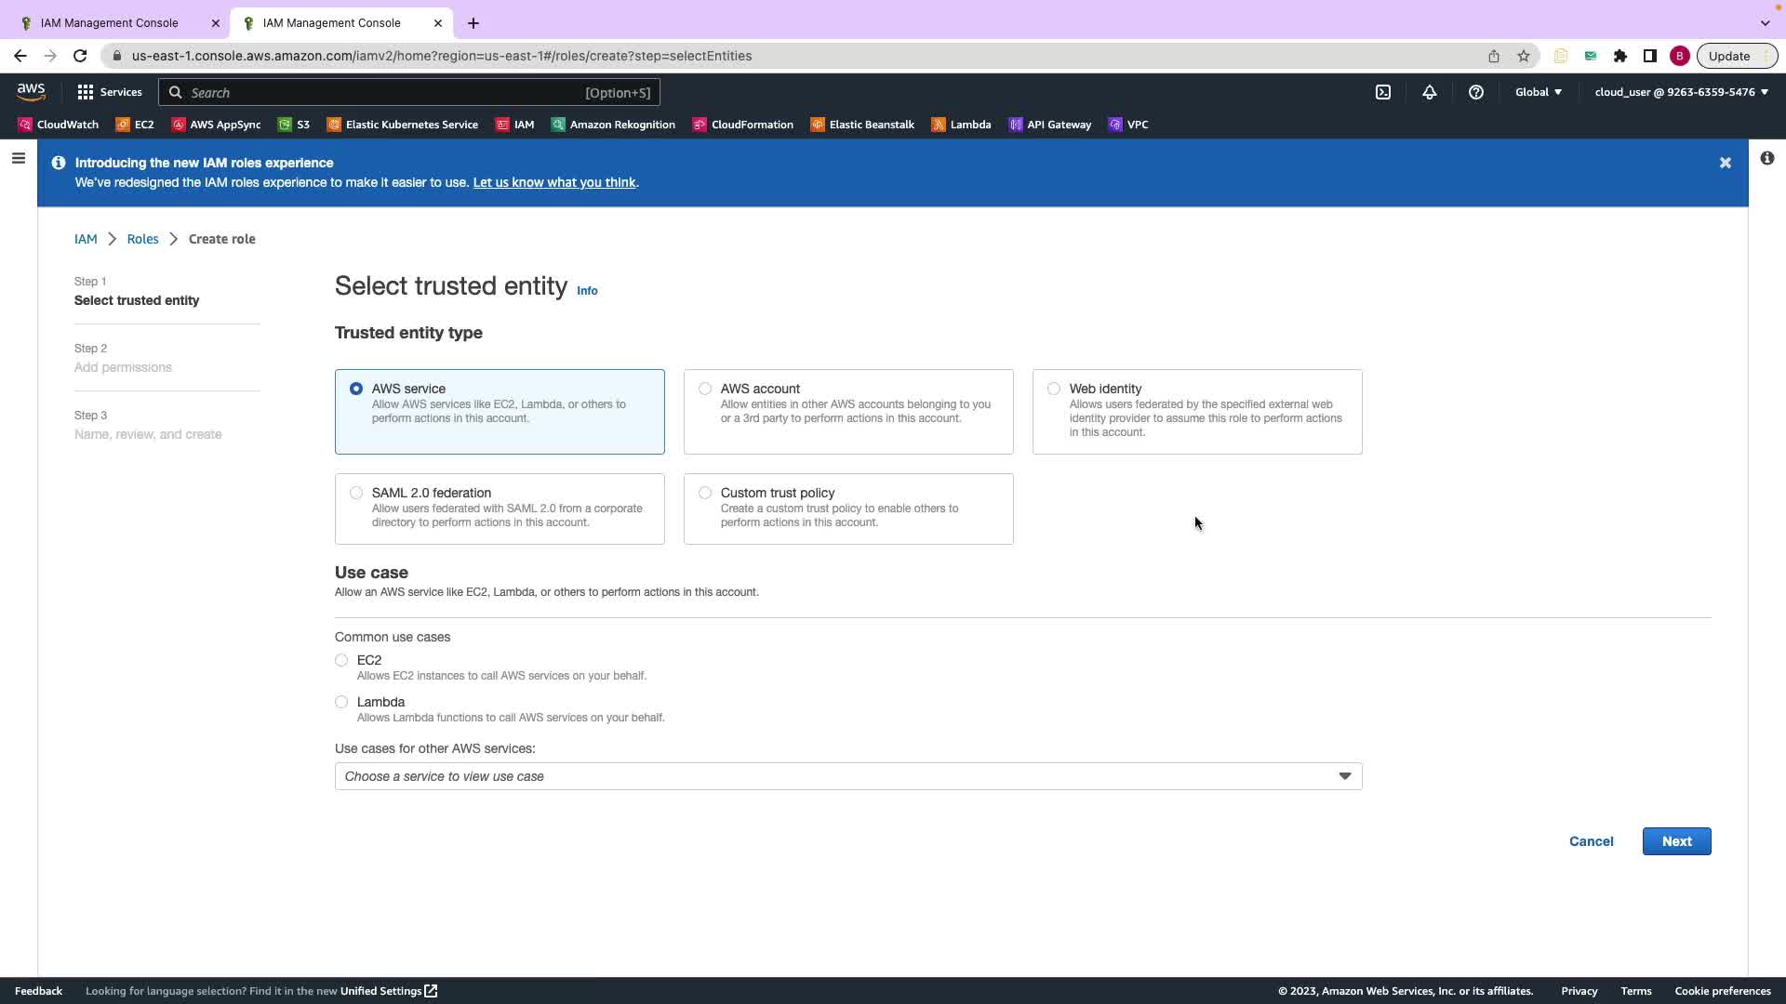Select the AWS account trusted entity
Viewport: 1786px width, 1004px height.
click(705, 389)
